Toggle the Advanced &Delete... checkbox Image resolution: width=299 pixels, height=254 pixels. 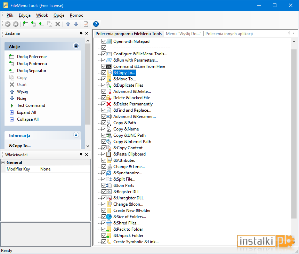click(x=104, y=92)
